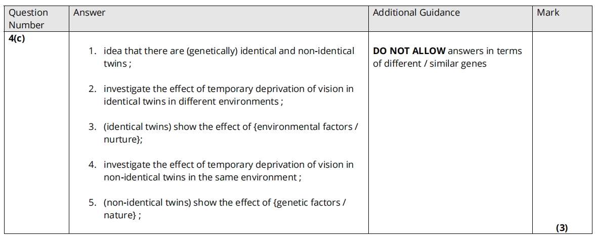Click the 'Answer' column header
Image resolution: width=596 pixels, height=238 pixels.
(89, 13)
